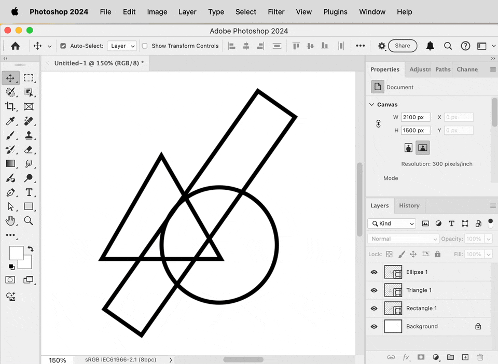
Task: Set canvas to portrait orientation
Action: pyautogui.click(x=408, y=148)
